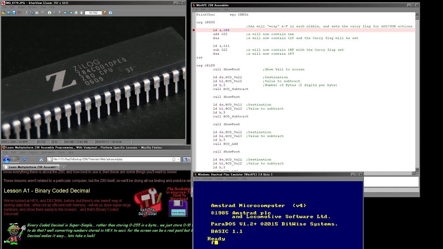This screenshot has height=249, width=443.
Task: Open the IrfanView Edit menu
Action: tap(12, 7)
